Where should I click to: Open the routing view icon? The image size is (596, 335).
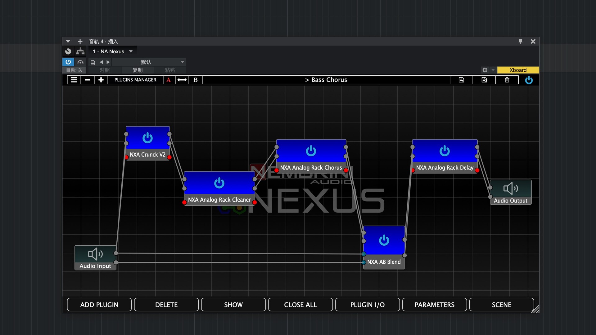(80, 51)
